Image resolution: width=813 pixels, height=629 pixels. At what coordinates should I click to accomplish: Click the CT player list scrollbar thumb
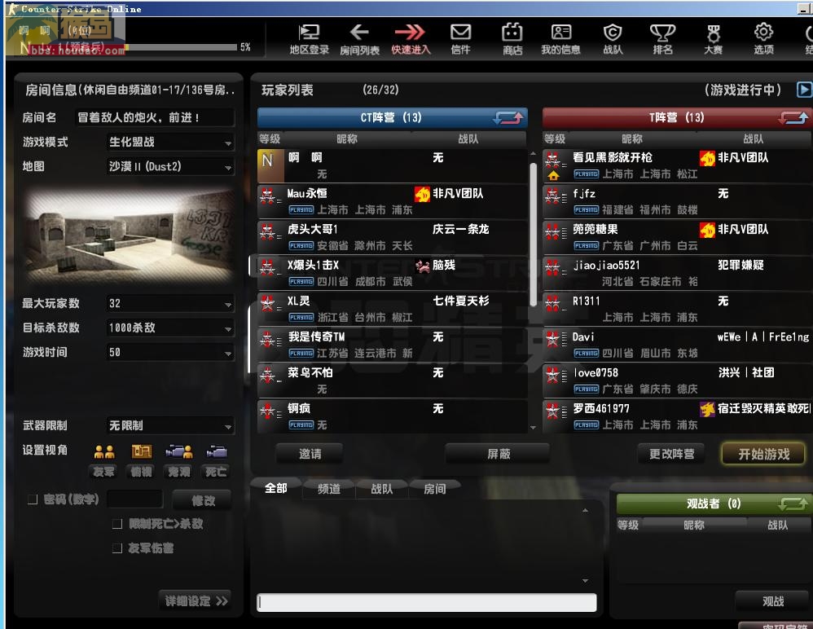[533, 235]
